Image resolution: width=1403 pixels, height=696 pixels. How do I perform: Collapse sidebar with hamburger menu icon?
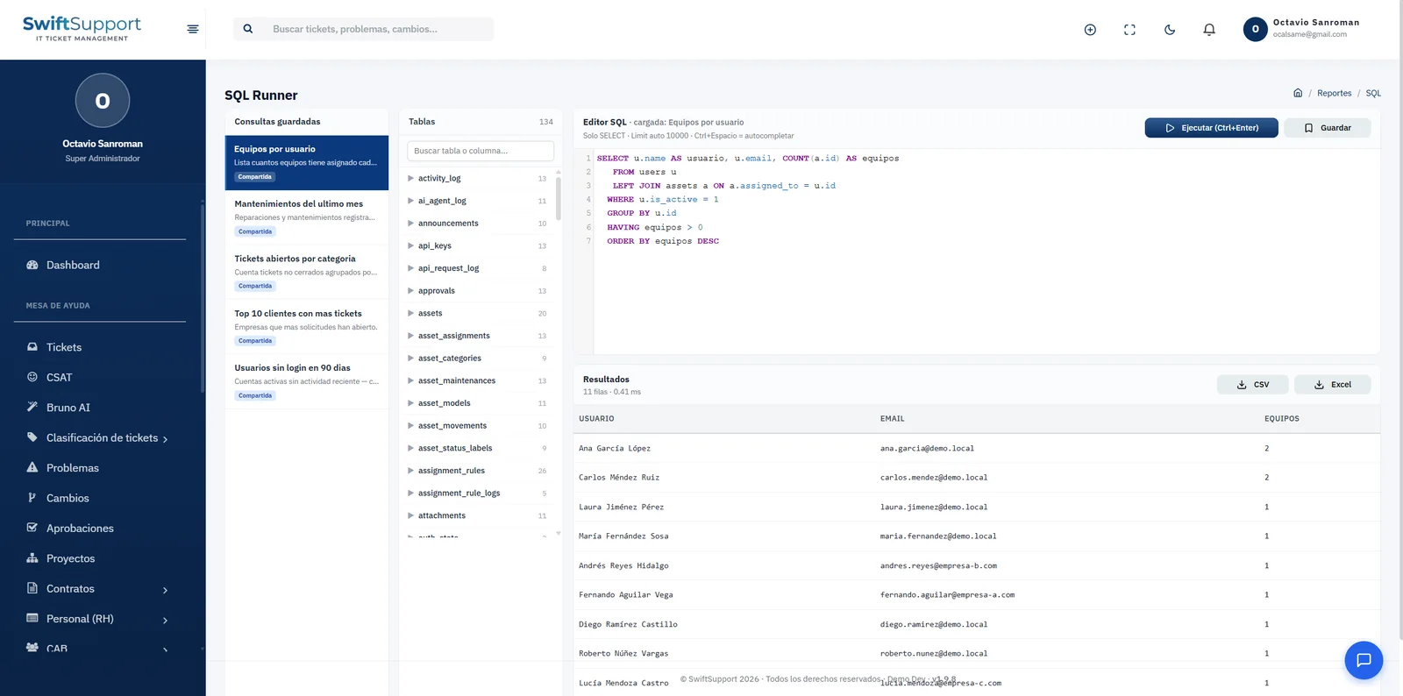(x=193, y=29)
